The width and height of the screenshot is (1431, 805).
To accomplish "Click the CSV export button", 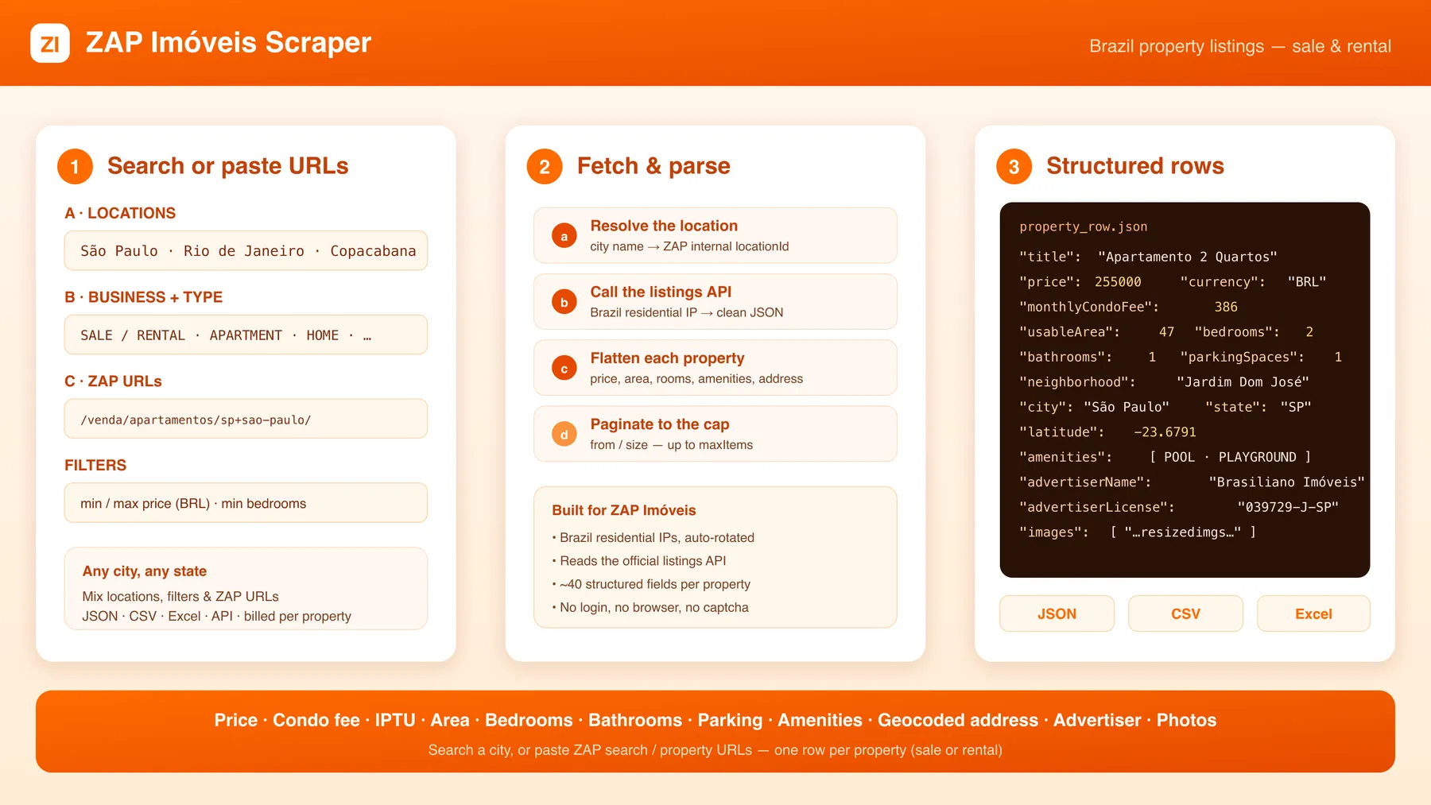I will [1185, 613].
